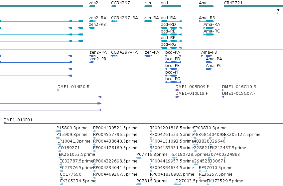Select bcd-RG transcript
This screenshot has width=283, height=186.
tap(171, 48)
